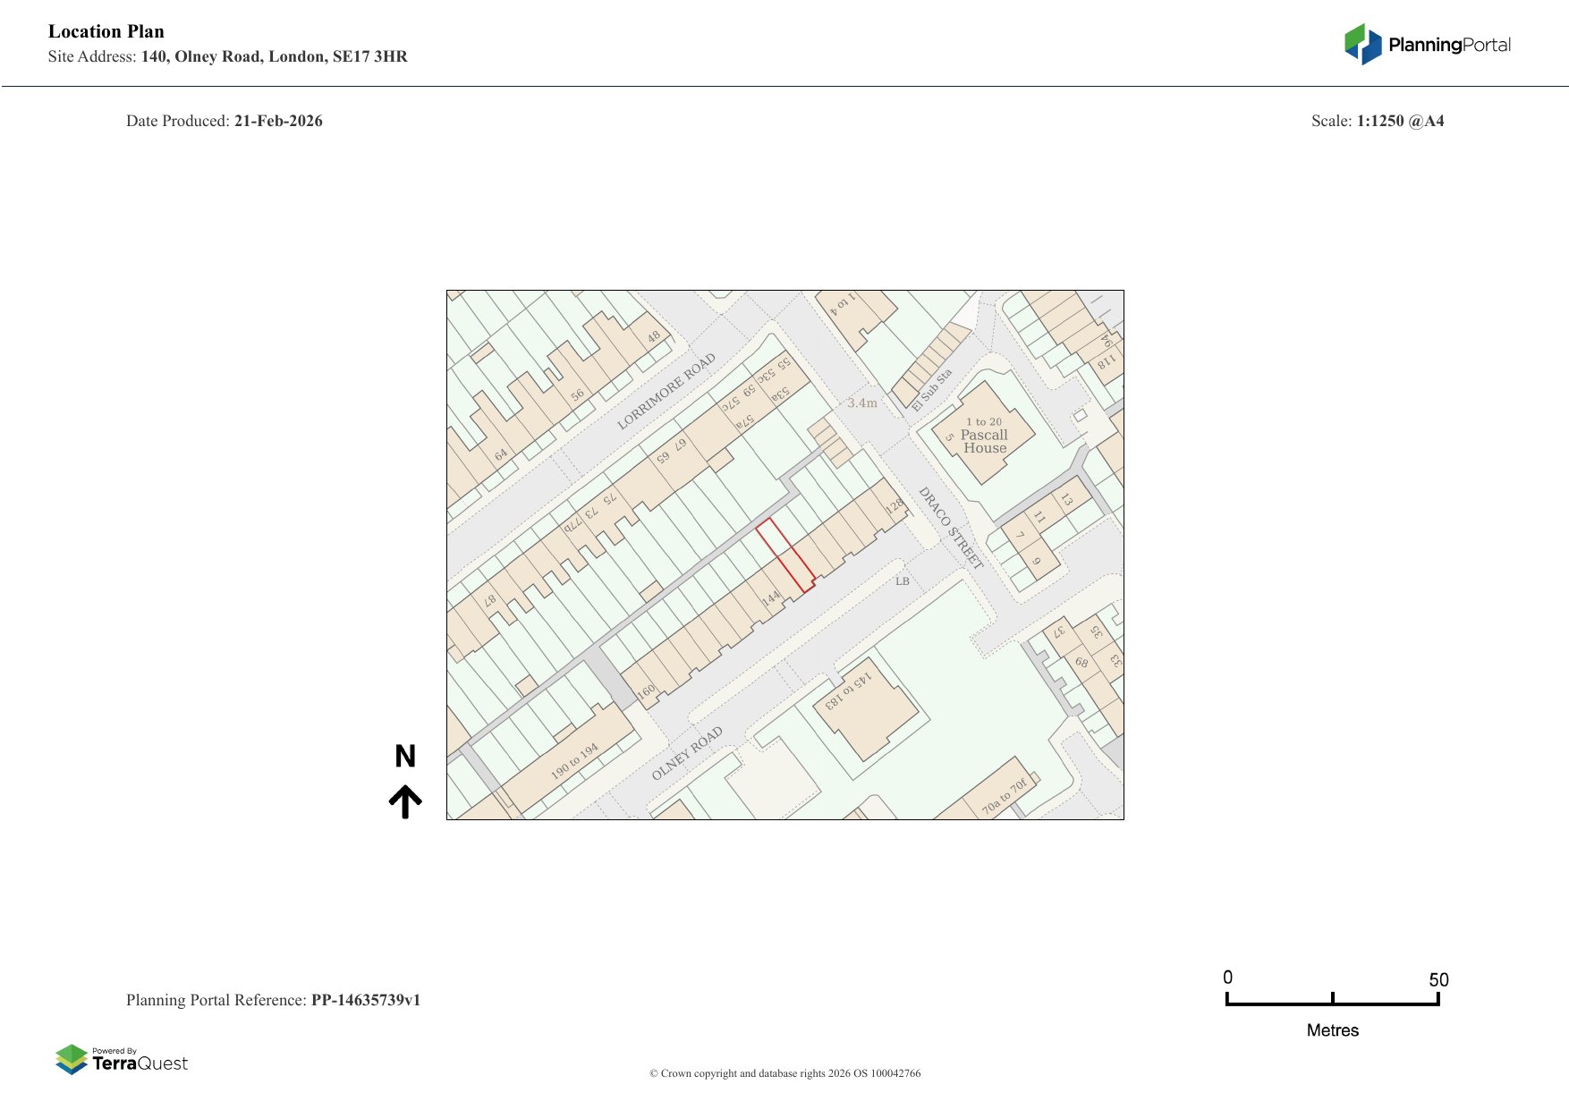
Task: Click the Draco Street road label
Action: (951, 528)
